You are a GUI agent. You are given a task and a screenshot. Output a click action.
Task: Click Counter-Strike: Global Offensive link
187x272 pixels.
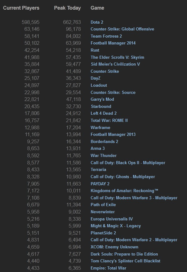pos(122,29)
